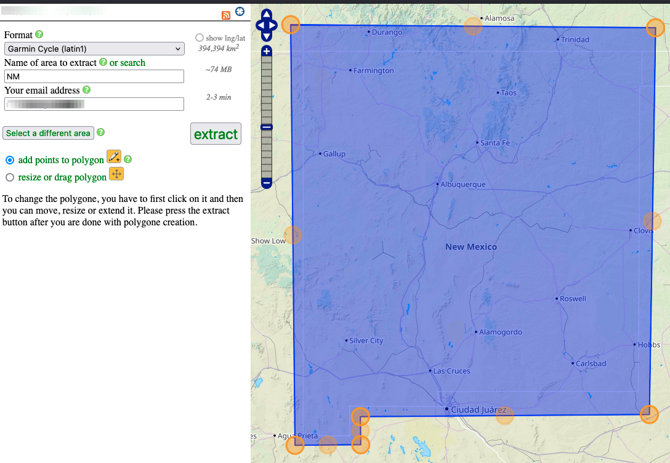
Task: Click the email address input field
Action: pos(94,104)
